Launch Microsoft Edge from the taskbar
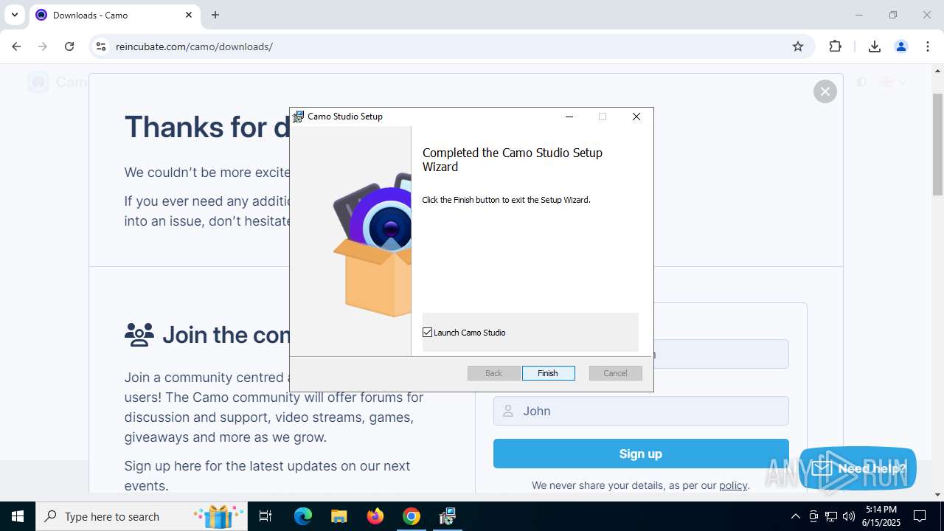This screenshot has width=944, height=531. click(x=303, y=516)
